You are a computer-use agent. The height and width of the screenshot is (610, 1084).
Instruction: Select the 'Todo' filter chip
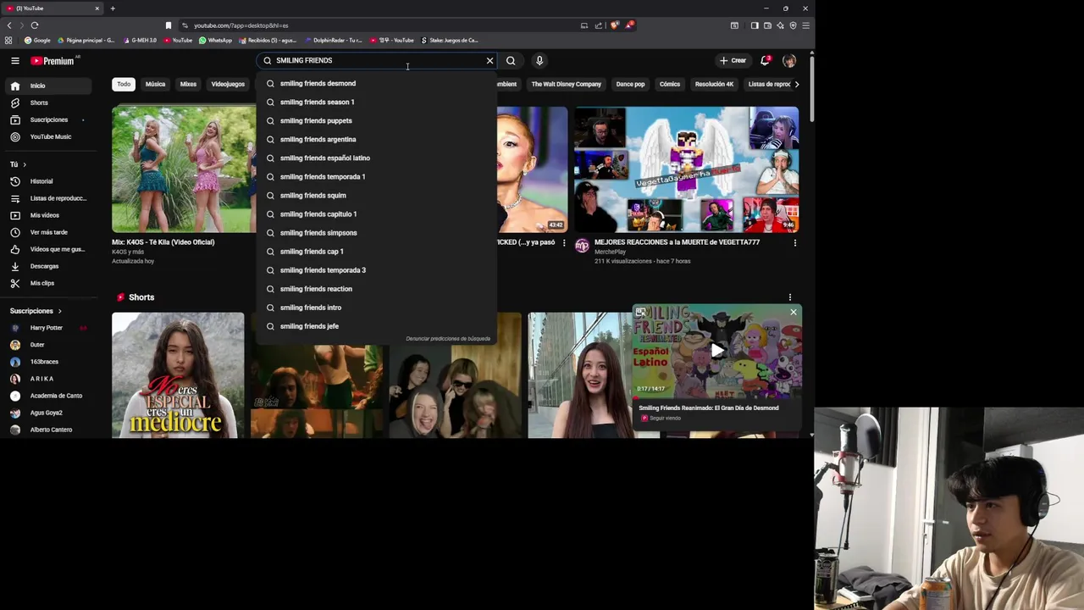124,84
